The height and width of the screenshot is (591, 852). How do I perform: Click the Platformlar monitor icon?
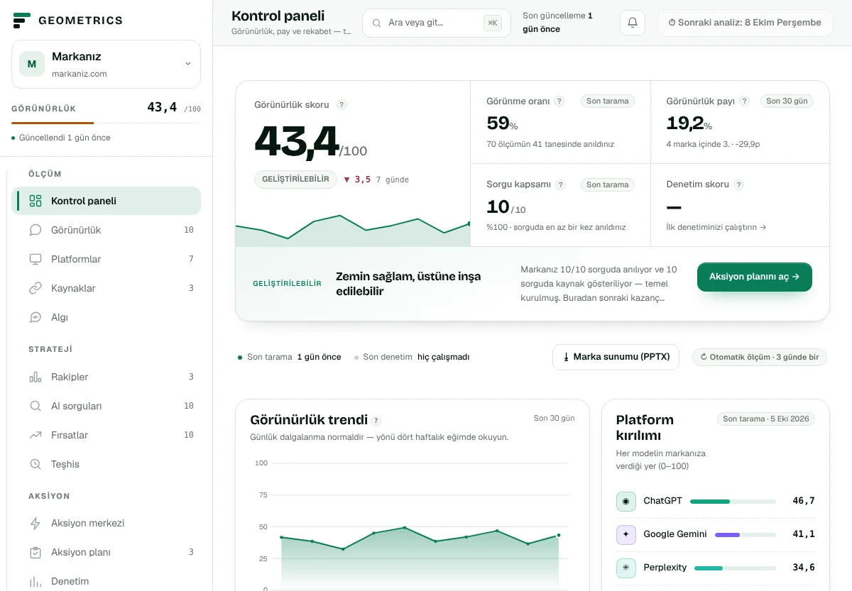35,259
